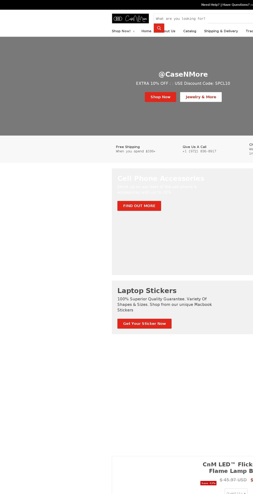Image resolution: width=253 pixels, height=494 pixels.
Task: Click the phone number +1 (972) 836-8917
Action: [x=199, y=151]
